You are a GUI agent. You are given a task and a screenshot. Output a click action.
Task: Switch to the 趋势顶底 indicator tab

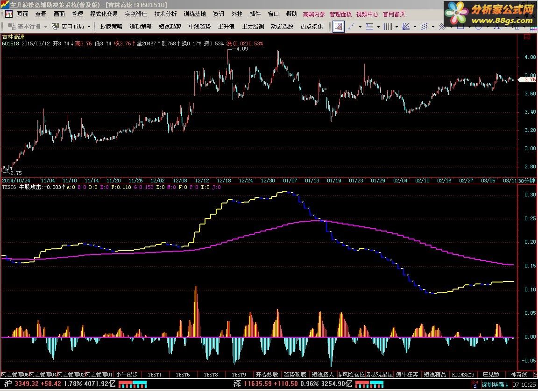click(x=295, y=375)
